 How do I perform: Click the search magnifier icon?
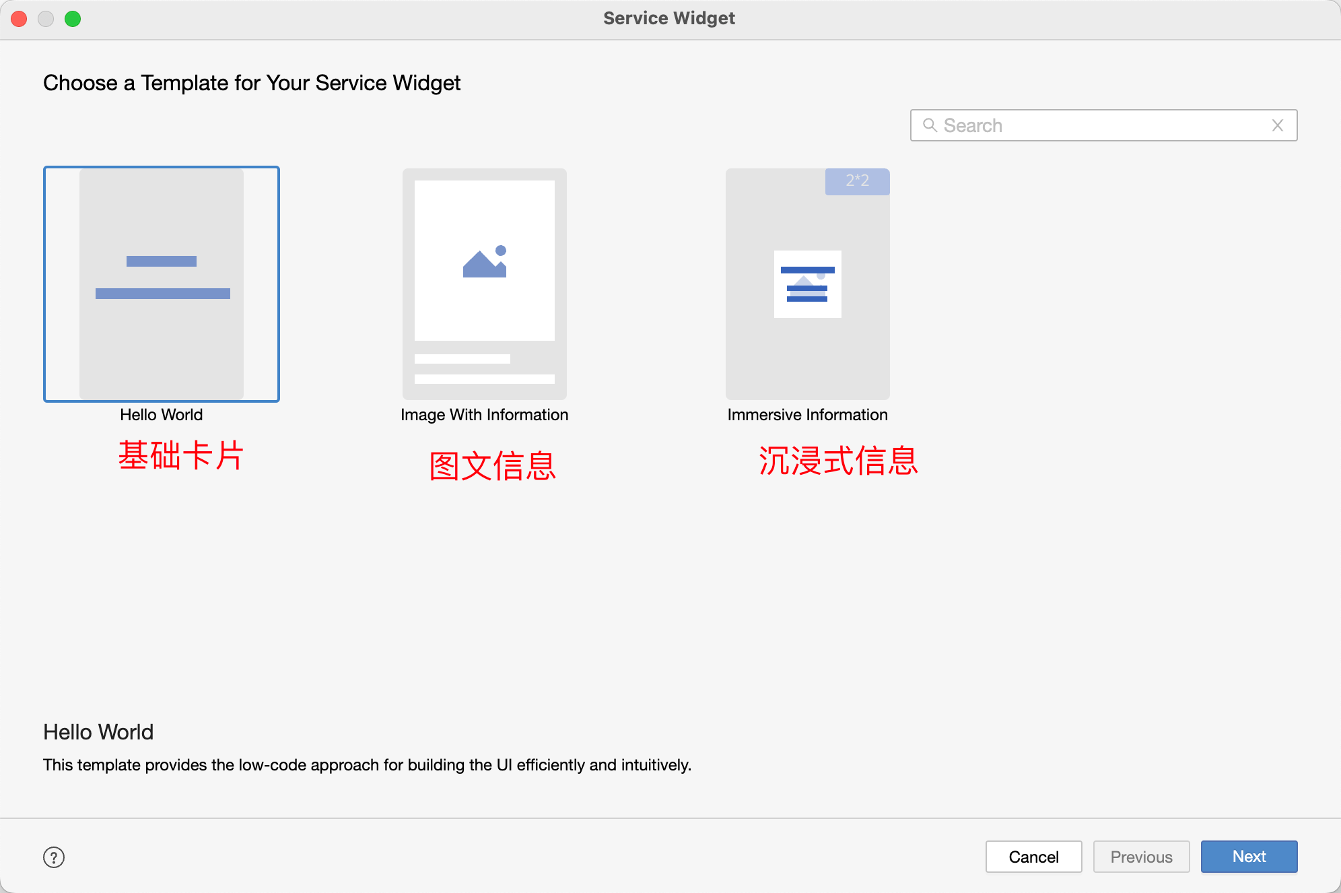tap(930, 125)
